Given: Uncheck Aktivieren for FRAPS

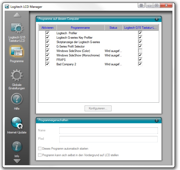Looking at the screenshot, I should [47, 60].
